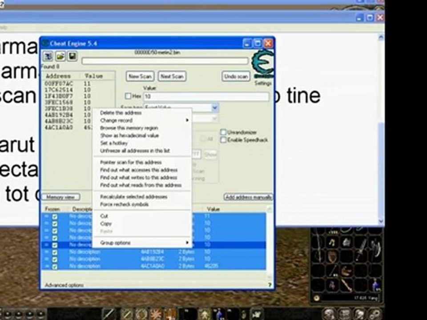Click the 46205 value in the address table
Screen dimensions: 427x320
click(211, 266)
